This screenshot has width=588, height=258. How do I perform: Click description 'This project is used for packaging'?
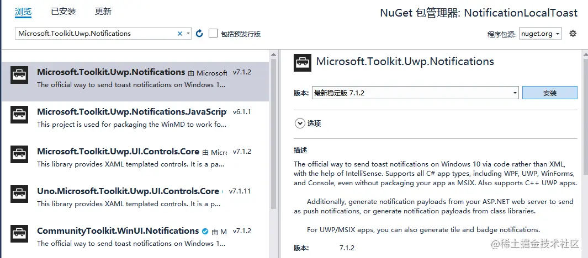tap(131, 125)
